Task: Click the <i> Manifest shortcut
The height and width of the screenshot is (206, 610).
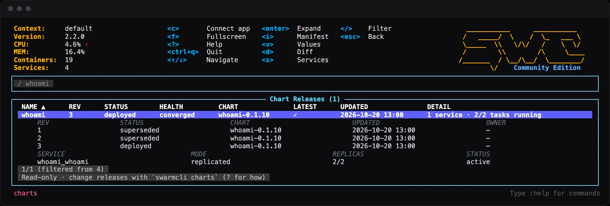Action: [x=295, y=37]
